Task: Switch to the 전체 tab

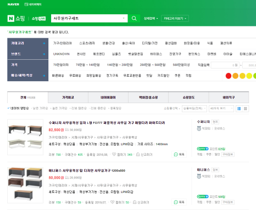Action: (x=27, y=98)
